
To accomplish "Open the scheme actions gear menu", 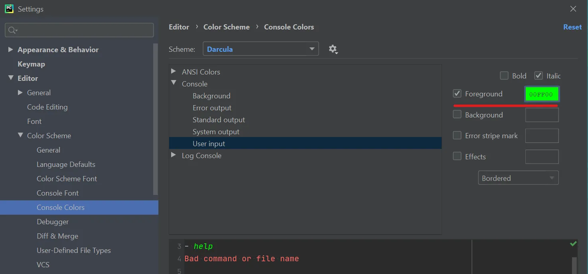I will [x=333, y=49].
